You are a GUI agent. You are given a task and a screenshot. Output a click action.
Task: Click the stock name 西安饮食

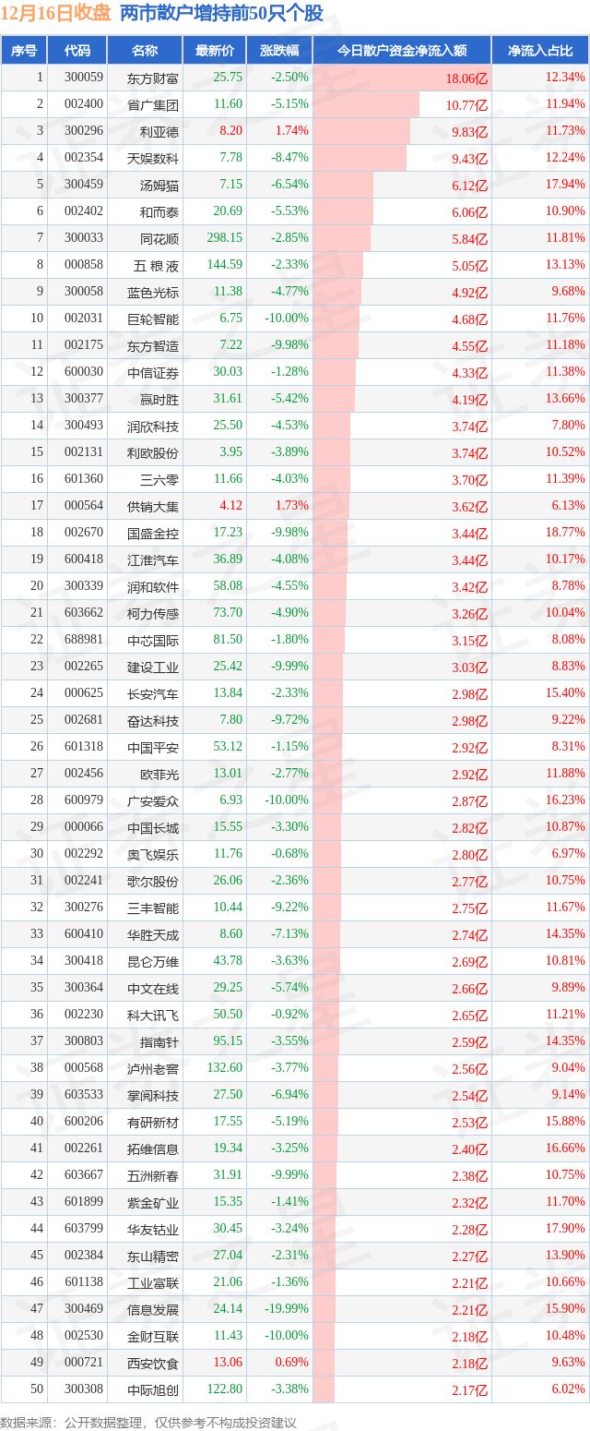(153, 1363)
